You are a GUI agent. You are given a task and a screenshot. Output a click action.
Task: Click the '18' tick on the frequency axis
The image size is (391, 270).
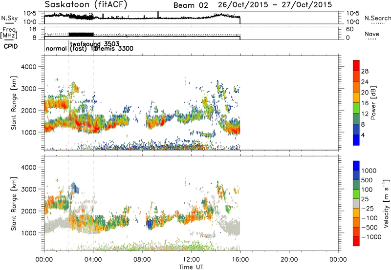(33, 29)
